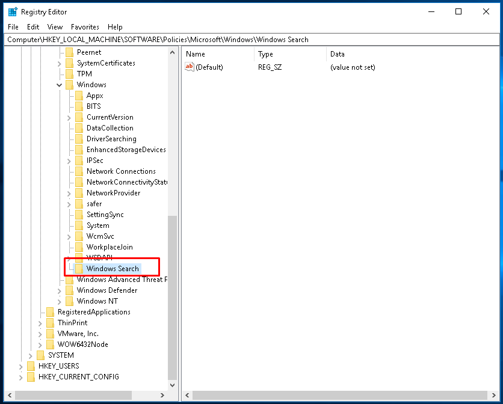
Task: Expand the HKEY_CURRENT_CONFIG hive
Action: pos(21,378)
